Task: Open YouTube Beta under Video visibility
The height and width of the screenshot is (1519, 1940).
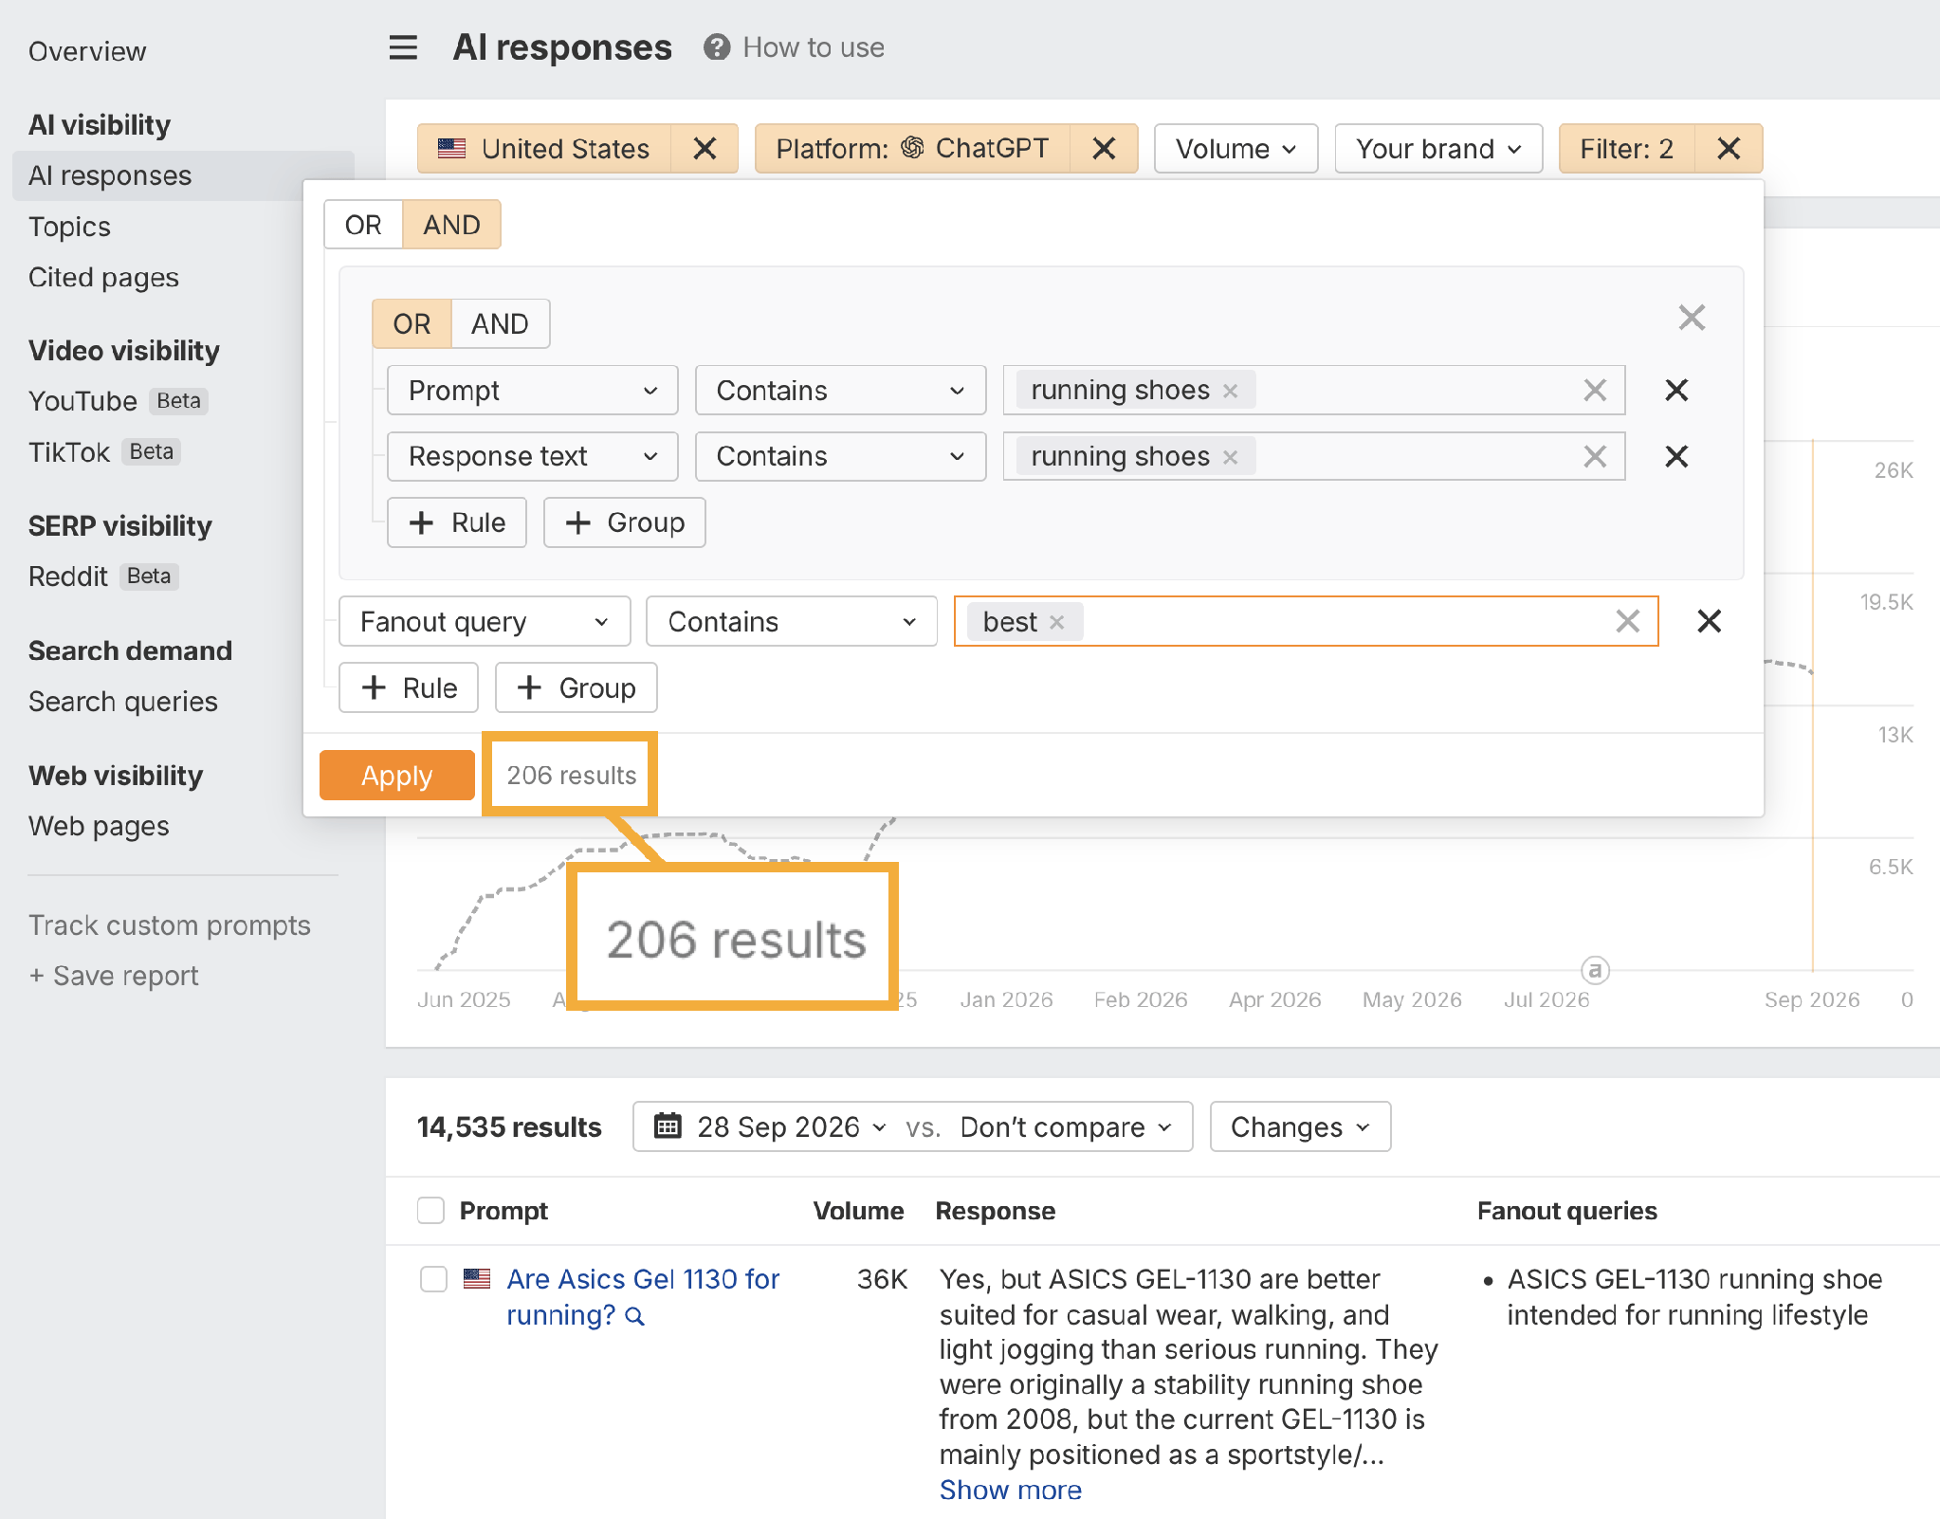Action: click(118, 401)
